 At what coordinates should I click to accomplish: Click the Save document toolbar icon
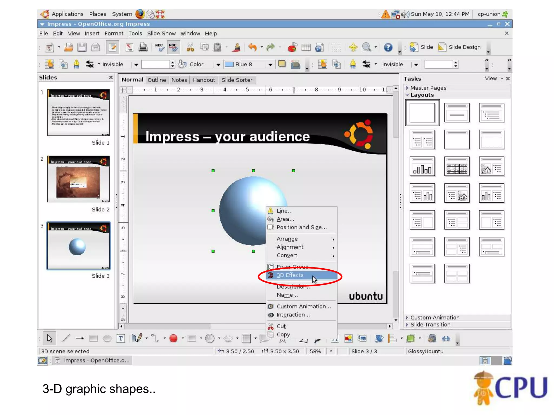pos(82,47)
